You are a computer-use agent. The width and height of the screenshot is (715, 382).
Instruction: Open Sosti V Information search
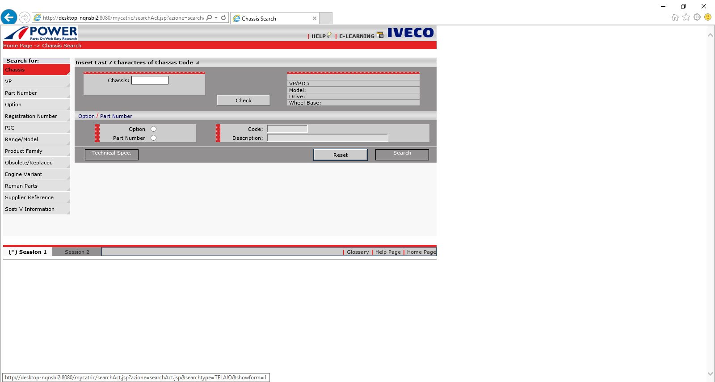(37, 209)
